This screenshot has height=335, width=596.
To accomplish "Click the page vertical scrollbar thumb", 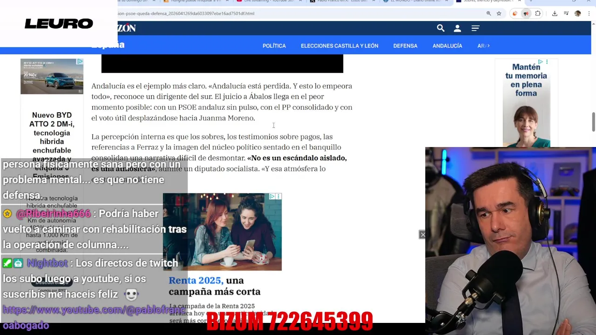I will pyautogui.click(x=593, y=122).
